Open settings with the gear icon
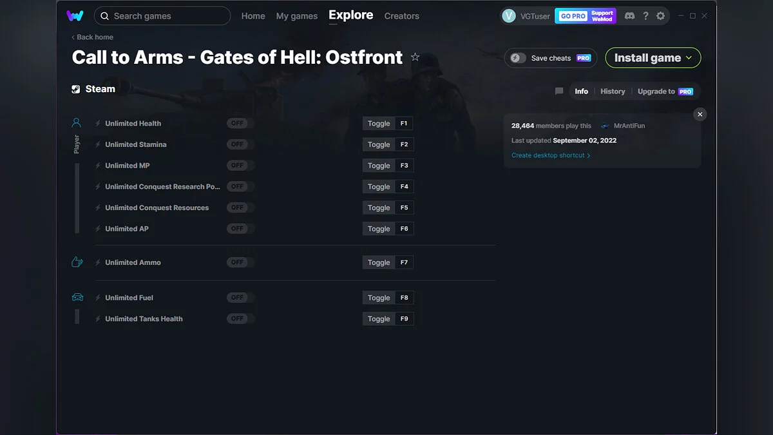Viewport: 773px width, 435px height. 660,15
